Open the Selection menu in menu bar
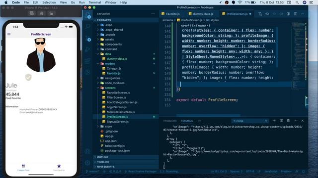The image size is (318, 178). coord(49,2)
